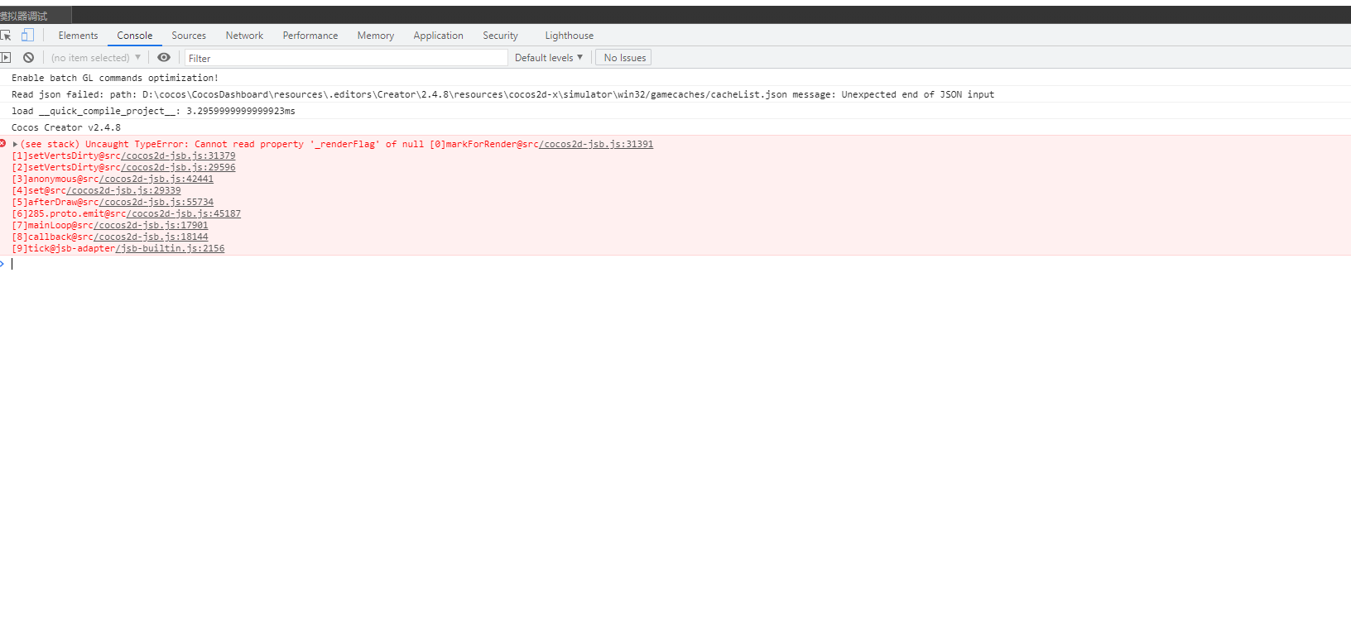Open the cocos2d-jsb.js:18144 link
The width and height of the screenshot is (1351, 622).
pos(151,237)
